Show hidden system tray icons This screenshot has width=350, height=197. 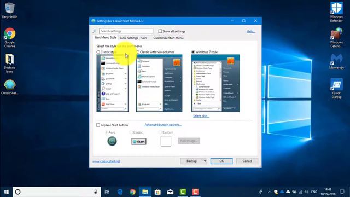[x=270, y=192]
